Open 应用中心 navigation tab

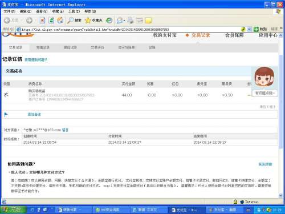coord(268,35)
